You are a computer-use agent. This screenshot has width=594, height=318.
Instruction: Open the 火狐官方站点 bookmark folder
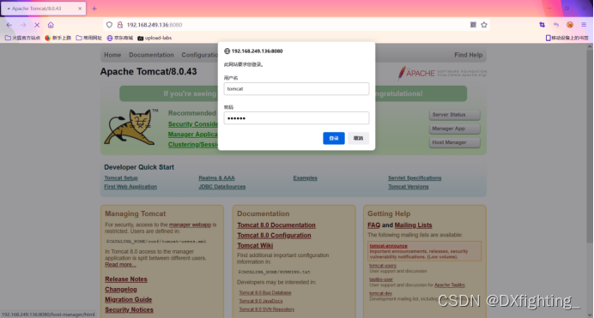pyautogui.click(x=22, y=38)
